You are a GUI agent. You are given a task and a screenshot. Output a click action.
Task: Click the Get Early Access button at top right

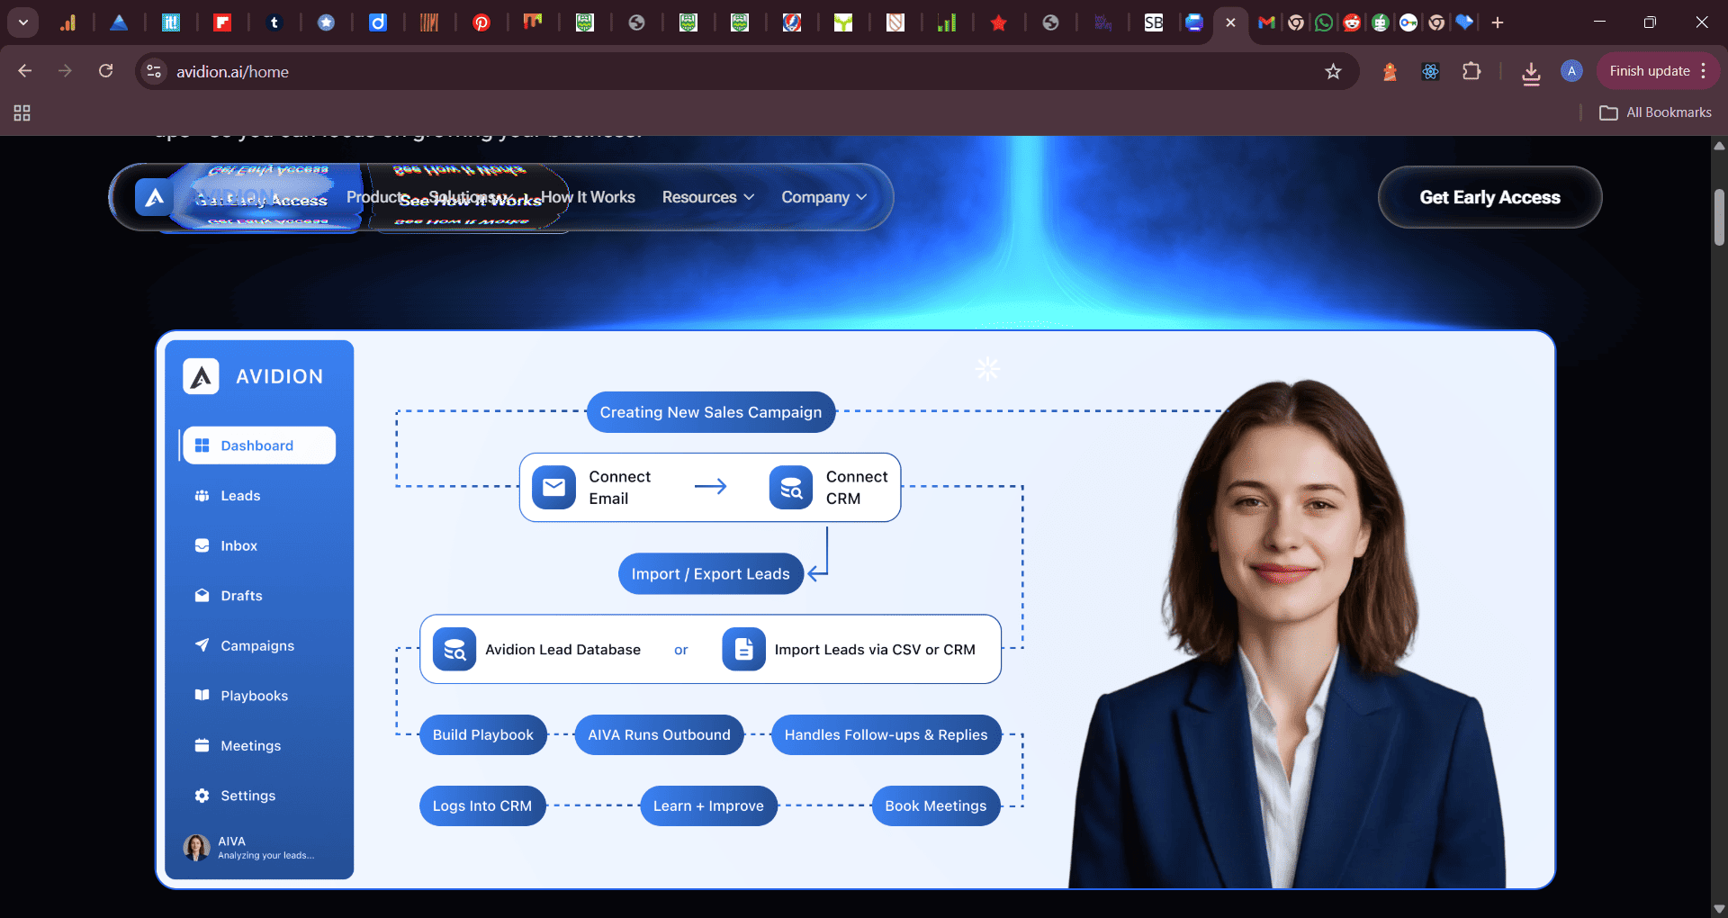1489,197
